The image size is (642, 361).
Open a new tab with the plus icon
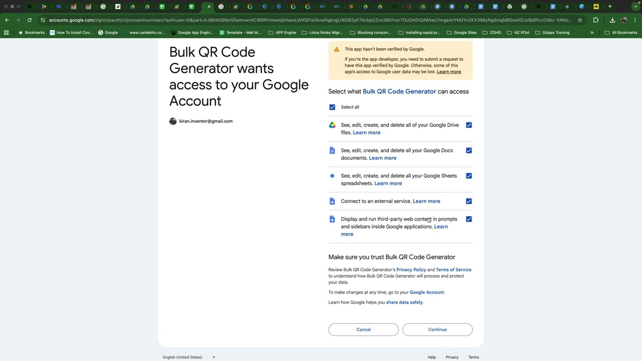[610, 7]
